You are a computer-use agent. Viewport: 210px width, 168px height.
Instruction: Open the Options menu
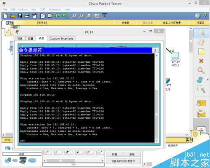tap(23, 9)
